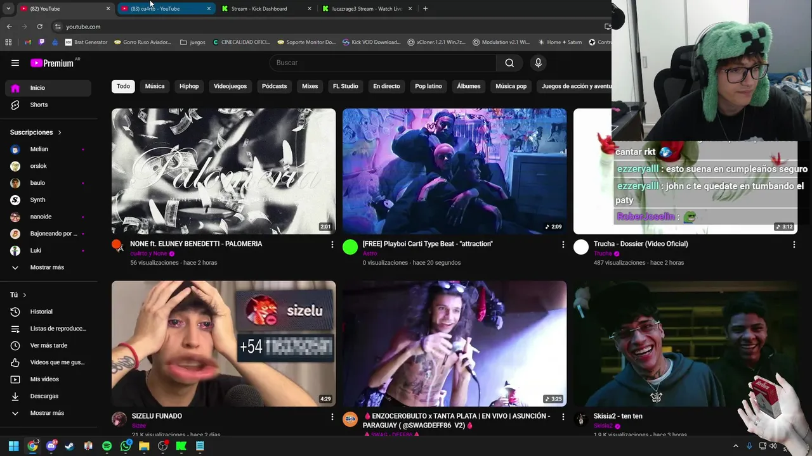Switch to lucazrage3 Stream browser tab
Screen dimensions: 812x456
pyautogui.click(x=368, y=9)
